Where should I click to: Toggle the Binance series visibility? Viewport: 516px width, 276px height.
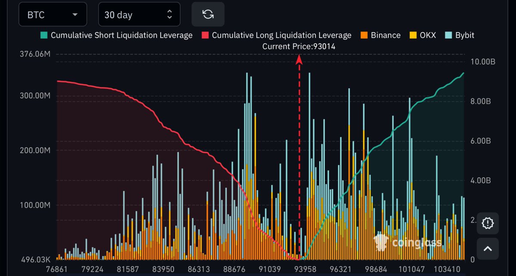[x=381, y=35]
